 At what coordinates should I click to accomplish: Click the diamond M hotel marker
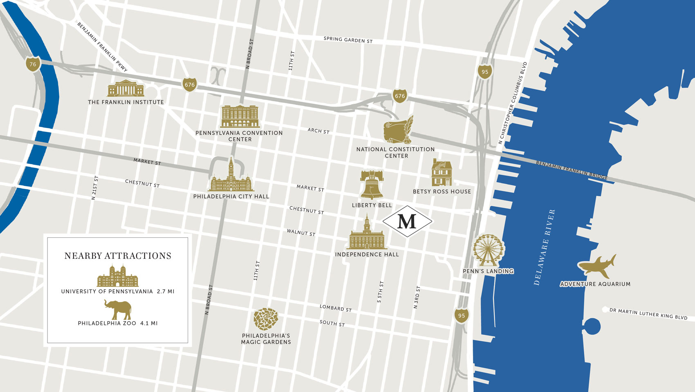click(x=407, y=221)
